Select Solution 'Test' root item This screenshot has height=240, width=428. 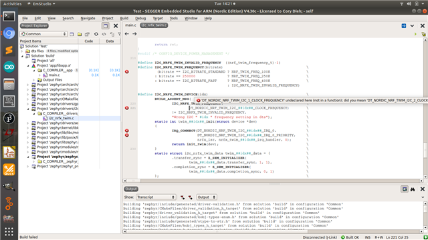36,46
